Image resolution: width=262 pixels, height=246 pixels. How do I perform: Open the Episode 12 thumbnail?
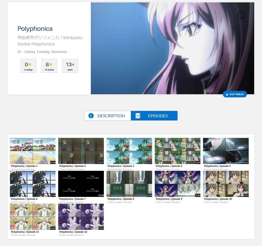pyautogui.click(x=81, y=217)
